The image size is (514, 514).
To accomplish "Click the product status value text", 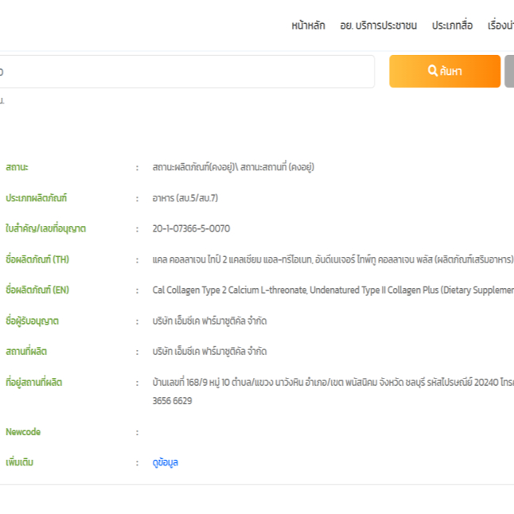I will 233,167.
